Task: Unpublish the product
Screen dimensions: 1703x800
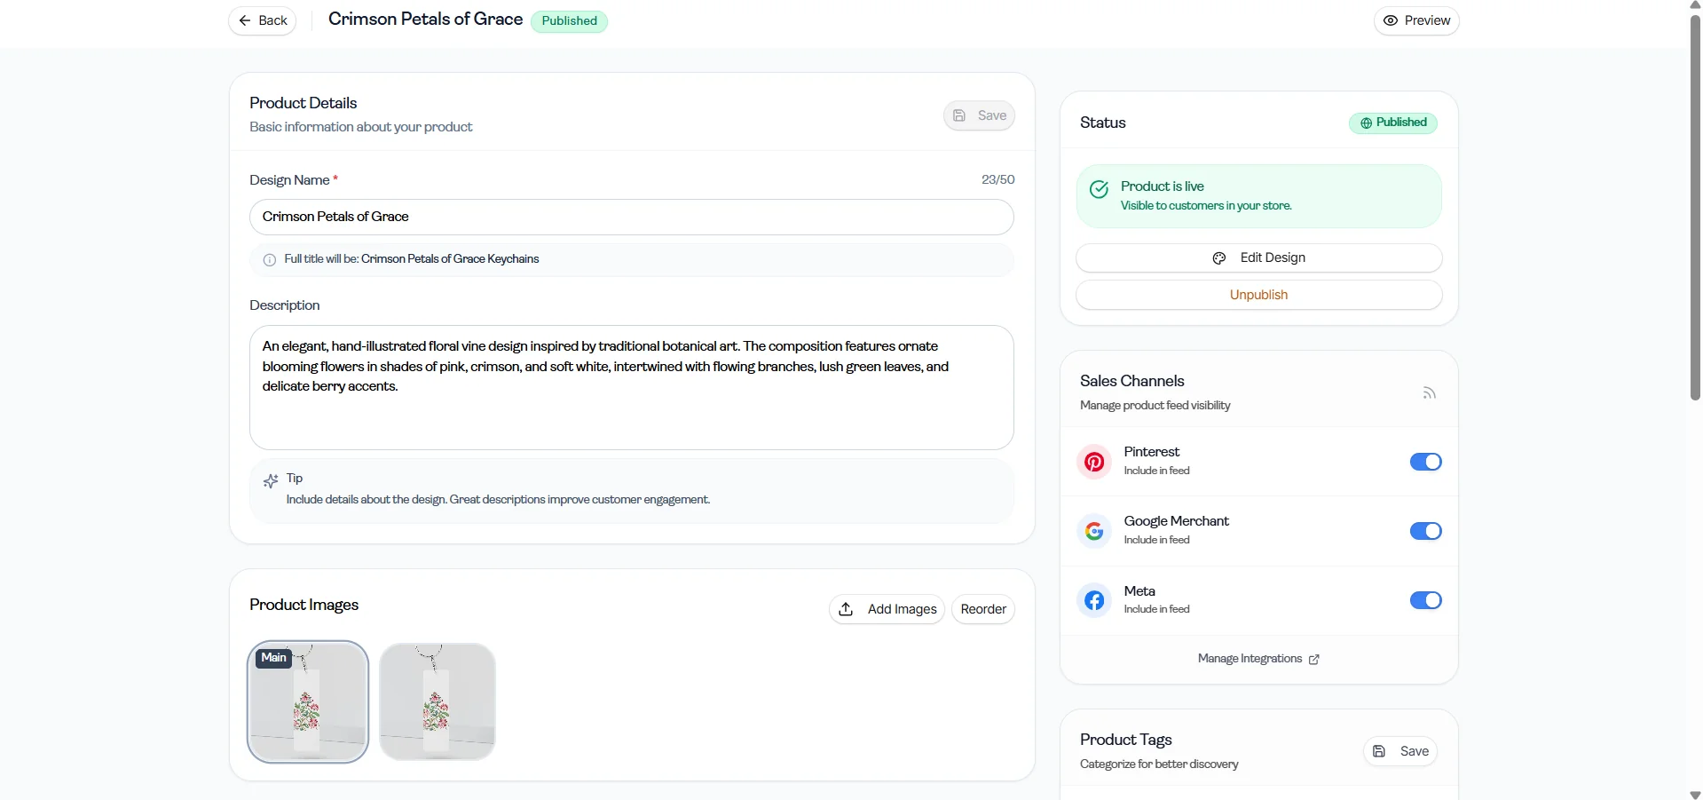Action: pyautogui.click(x=1258, y=295)
